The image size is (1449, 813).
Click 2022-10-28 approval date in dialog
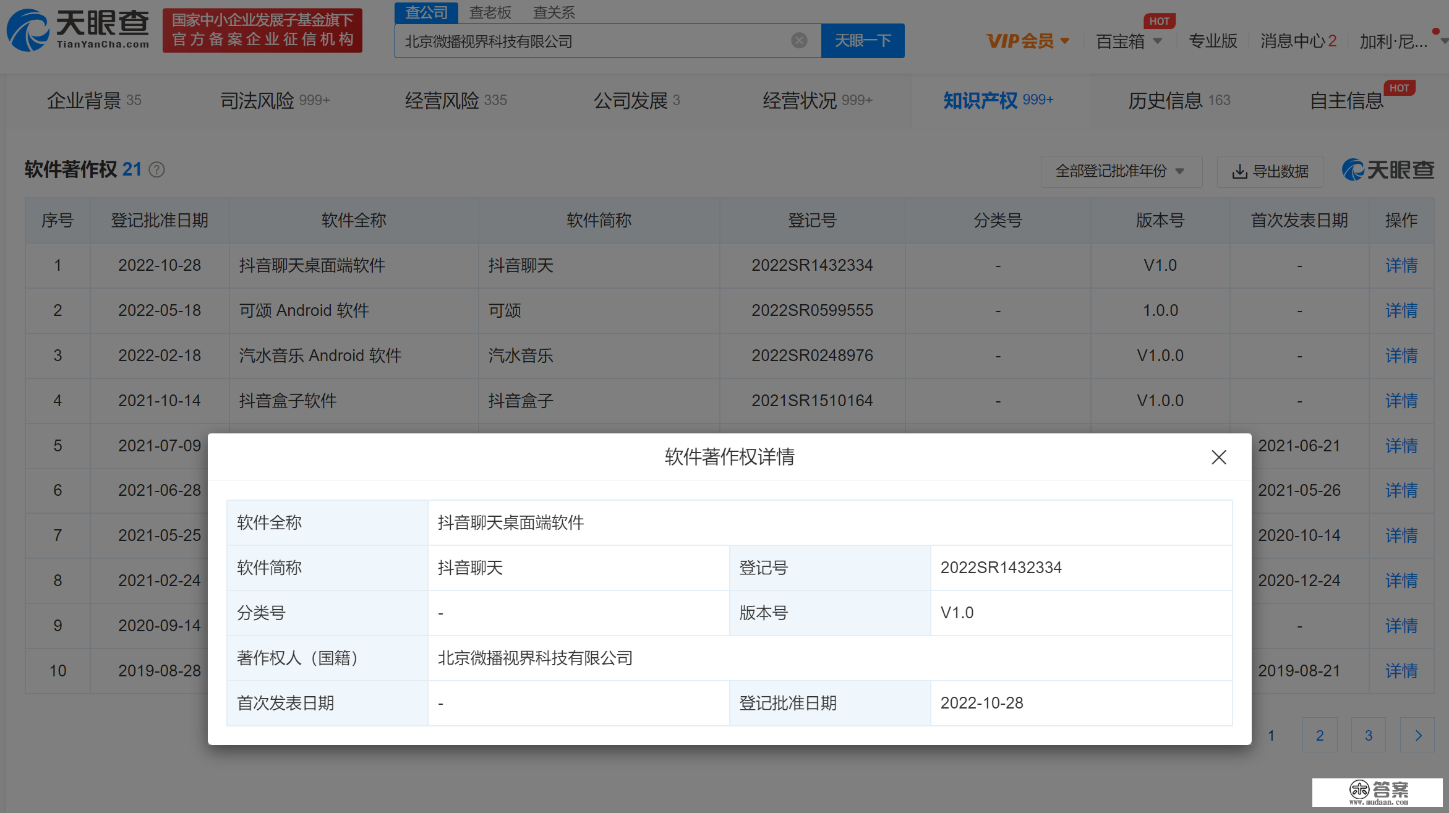click(x=981, y=703)
